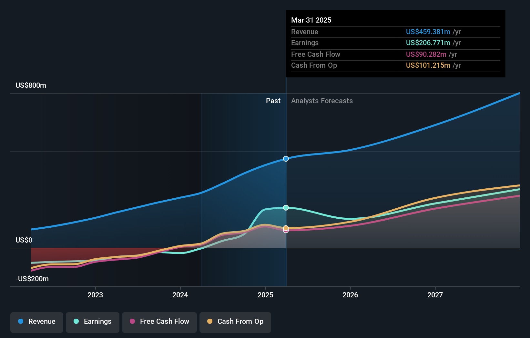Screen dimensions: 530x338
Task: Select the Cash From Op data point marker
Action: point(286,228)
